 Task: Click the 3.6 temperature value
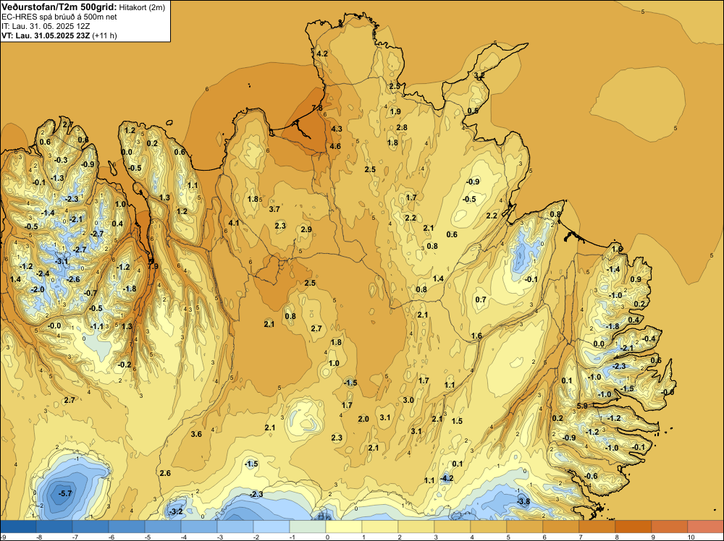(x=196, y=434)
